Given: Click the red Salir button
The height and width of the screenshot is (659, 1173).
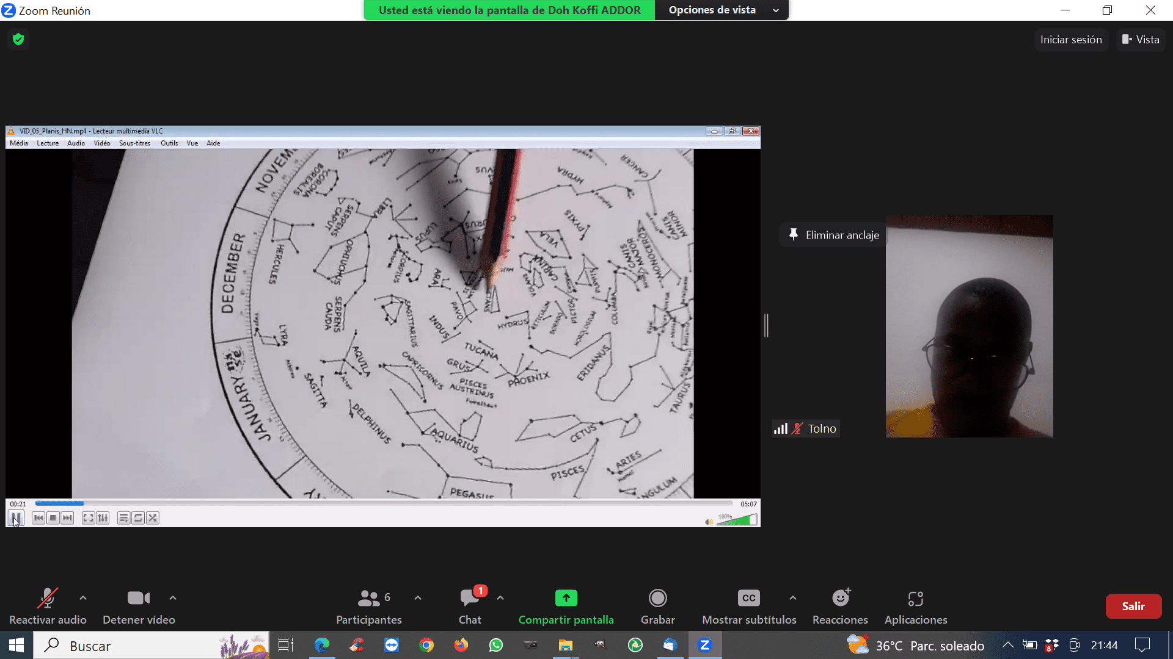Looking at the screenshot, I should (1133, 606).
